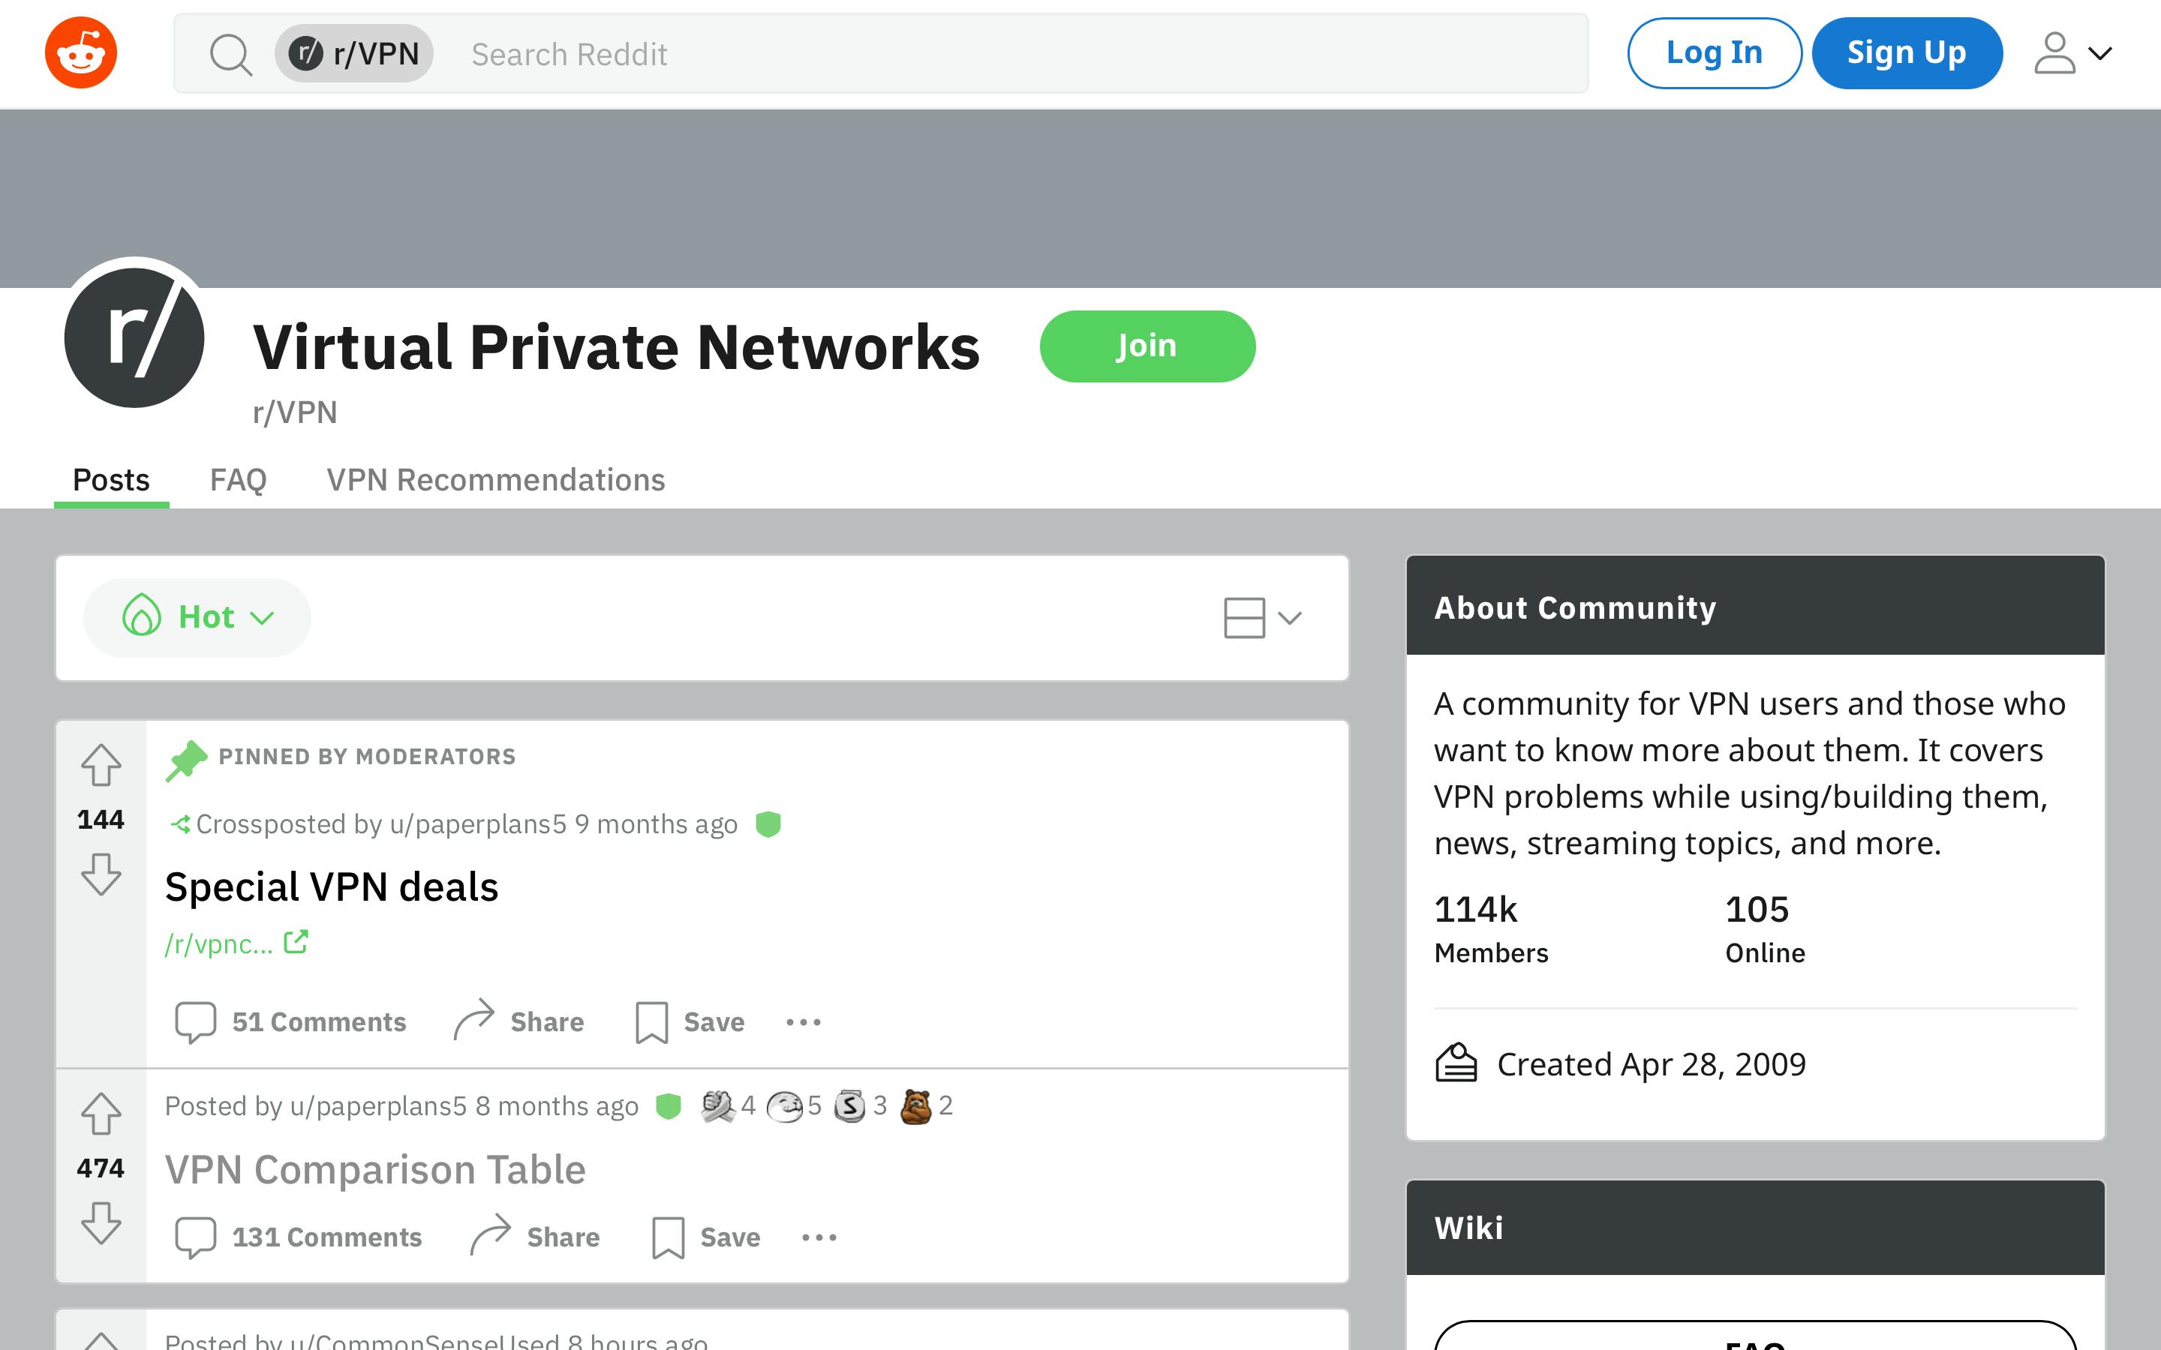Share the VPN Comparison Table post
This screenshot has height=1350, width=2161.
pyautogui.click(x=535, y=1237)
